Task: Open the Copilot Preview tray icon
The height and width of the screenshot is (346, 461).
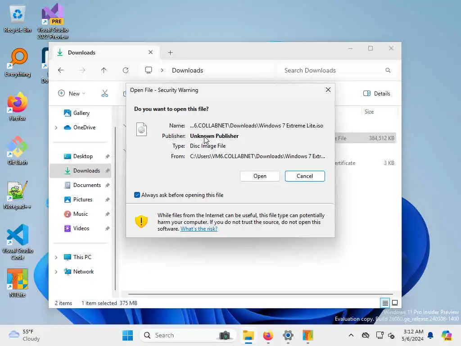Action: (447, 335)
